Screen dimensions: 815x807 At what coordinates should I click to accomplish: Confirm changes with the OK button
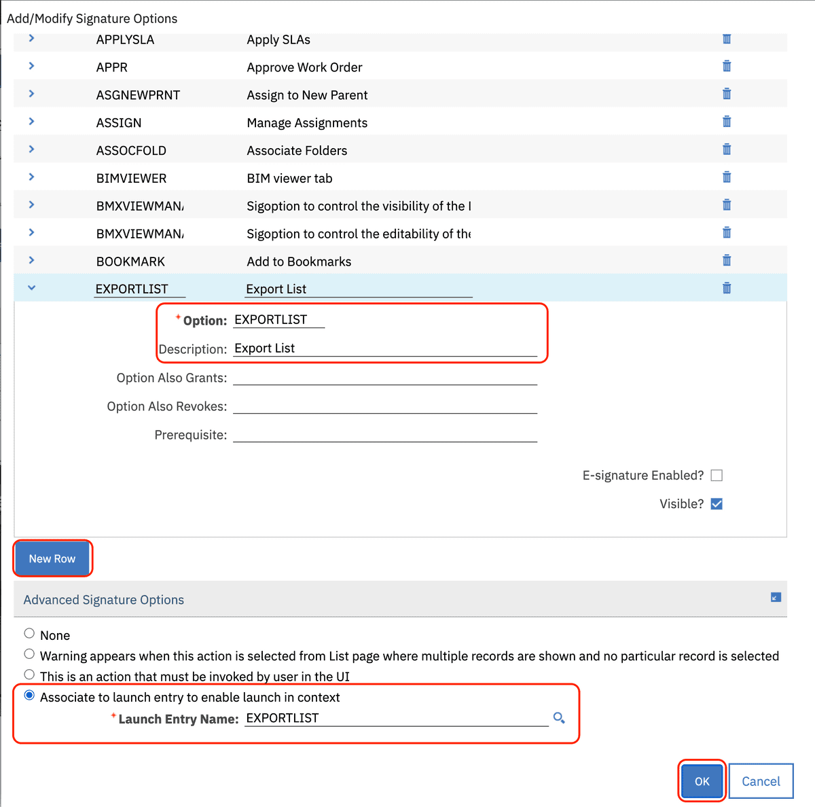pos(701,781)
